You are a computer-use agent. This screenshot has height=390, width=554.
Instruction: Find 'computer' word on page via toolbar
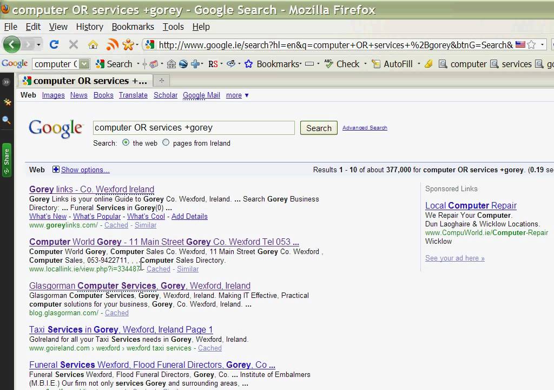click(463, 64)
